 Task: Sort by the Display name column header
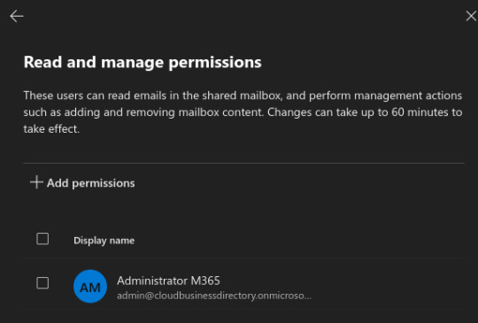pos(104,241)
